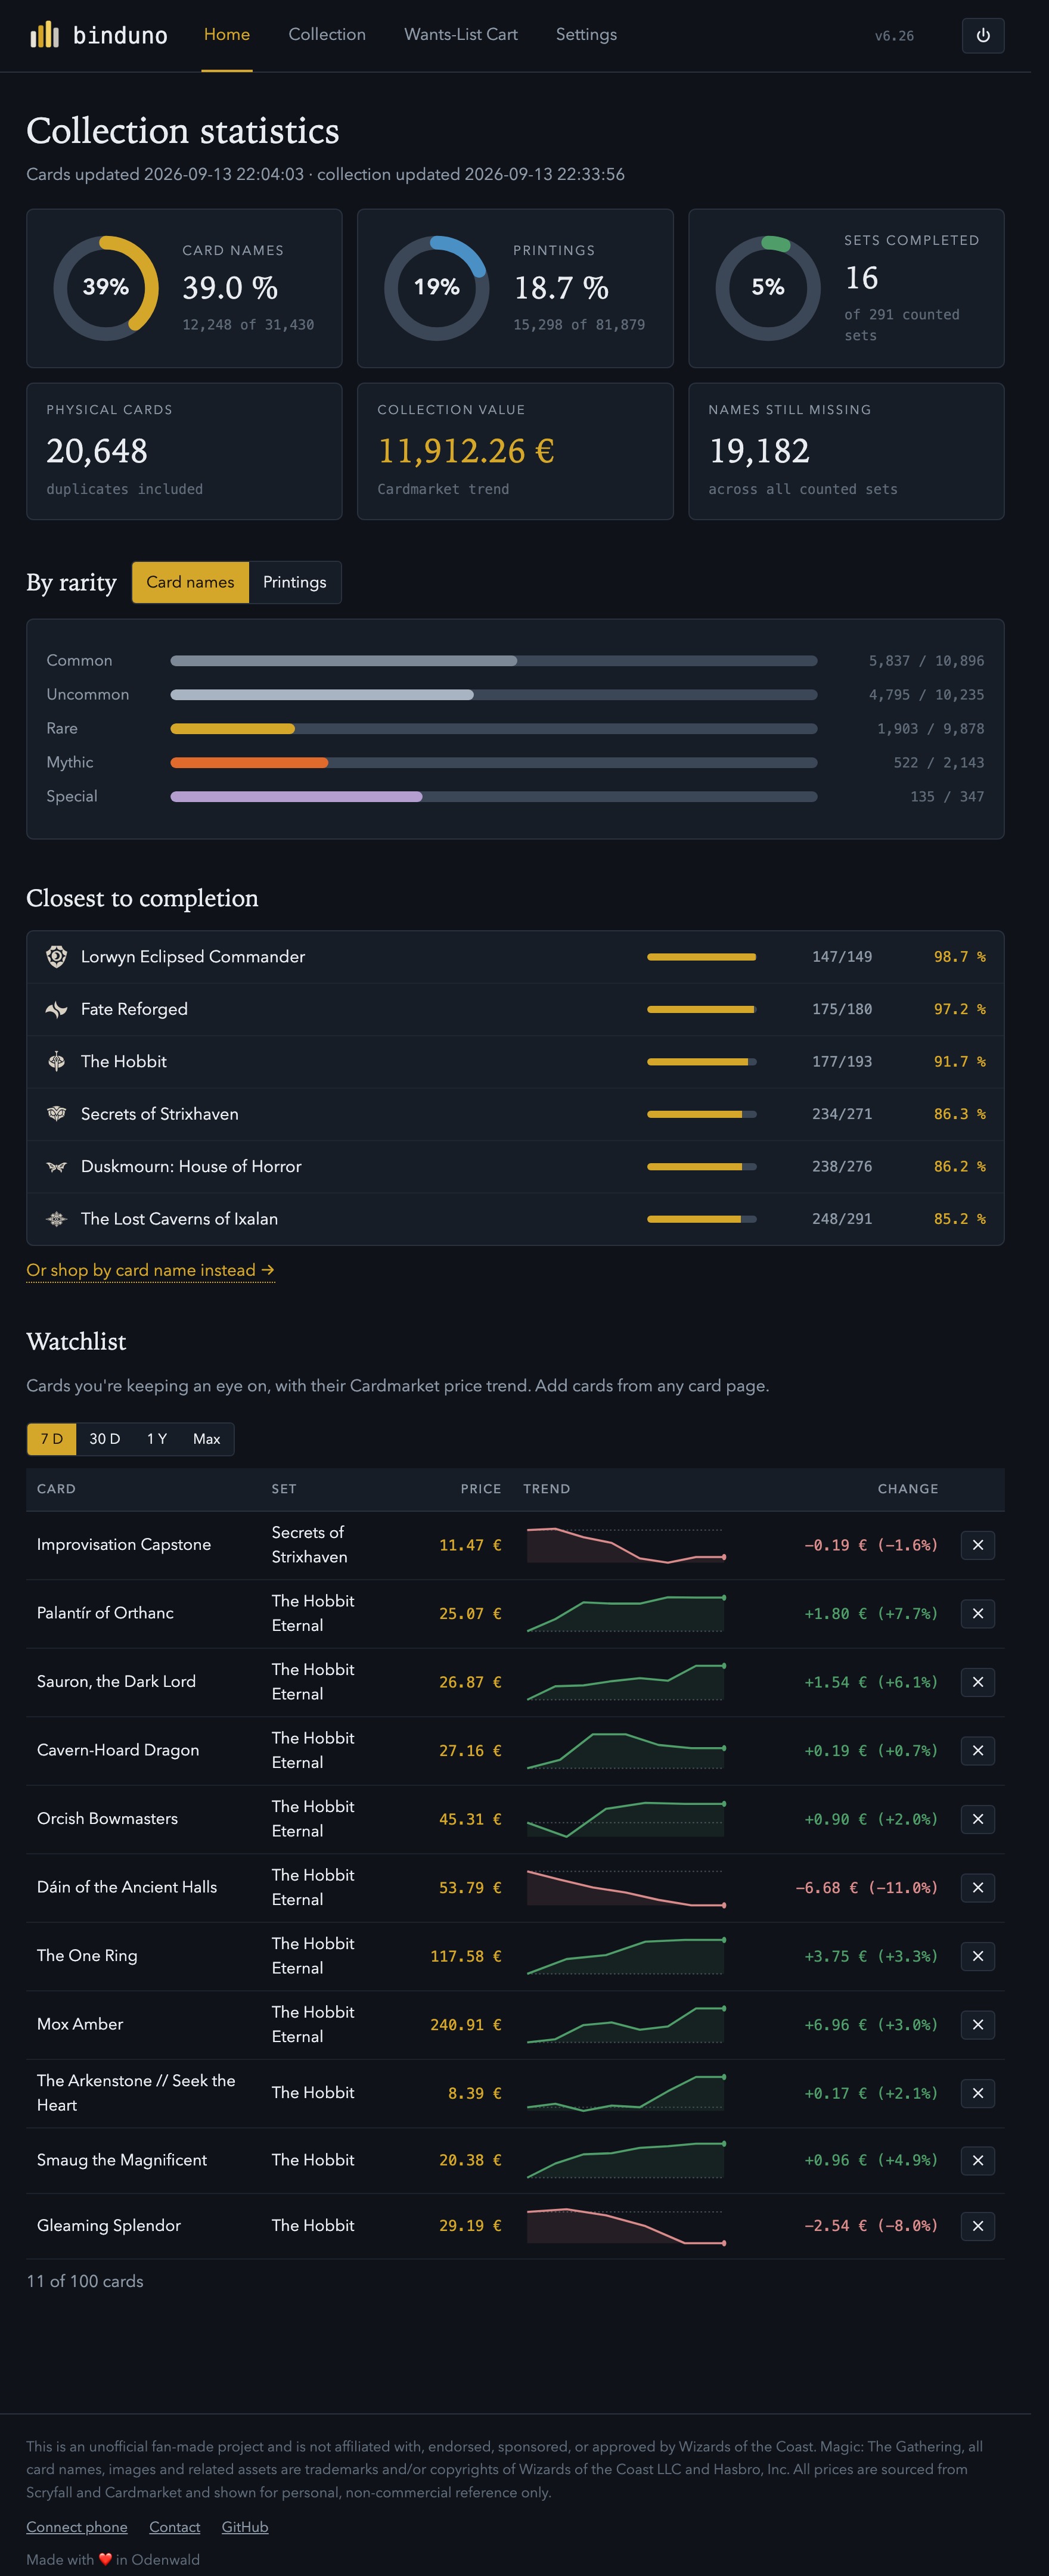Viewport: 1049px width, 2576px height.
Task: Remove Dáin of the Ancient Halls row
Action: point(978,1887)
